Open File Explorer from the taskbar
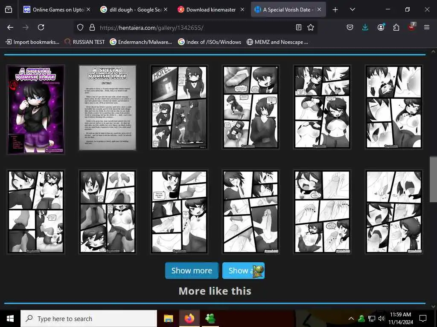The height and width of the screenshot is (327, 437). coord(168,318)
